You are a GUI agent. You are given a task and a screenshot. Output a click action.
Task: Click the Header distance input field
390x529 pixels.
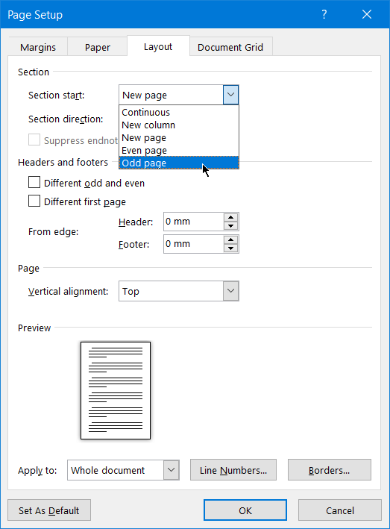193,222
